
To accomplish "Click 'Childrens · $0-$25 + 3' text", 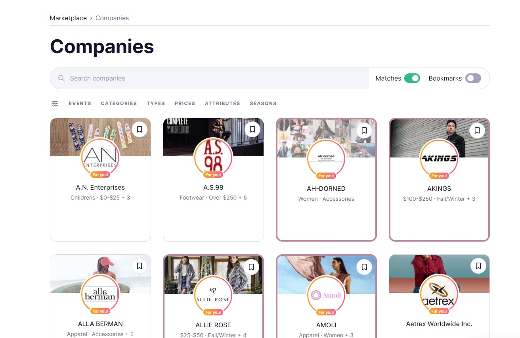I will [x=100, y=198].
